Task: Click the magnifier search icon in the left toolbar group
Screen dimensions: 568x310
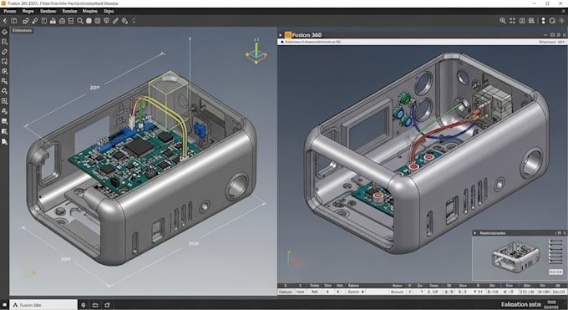Action: click(80, 21)
